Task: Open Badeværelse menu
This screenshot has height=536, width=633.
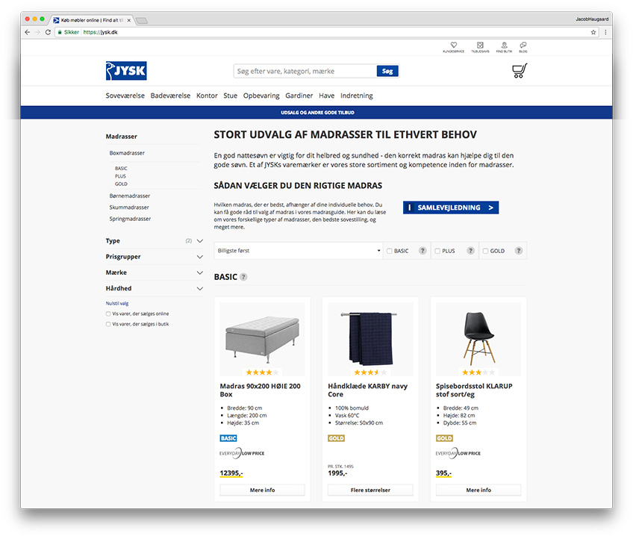Action: point(170,96)
